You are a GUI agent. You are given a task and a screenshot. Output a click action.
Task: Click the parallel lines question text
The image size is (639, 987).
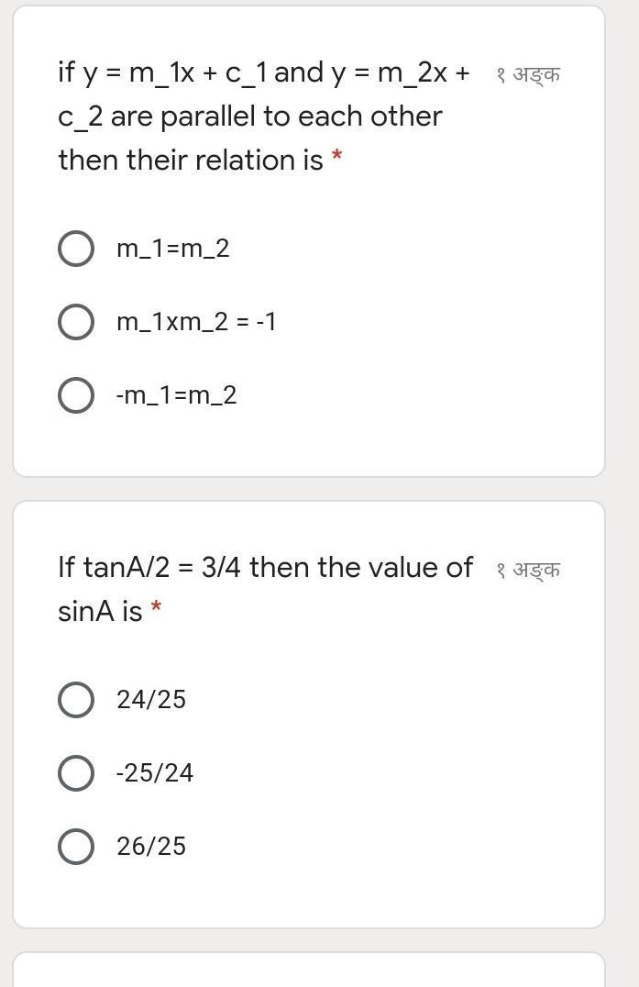point(250,116)
